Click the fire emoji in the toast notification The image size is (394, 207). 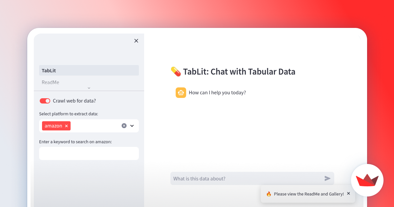click(x=269, y=194)
